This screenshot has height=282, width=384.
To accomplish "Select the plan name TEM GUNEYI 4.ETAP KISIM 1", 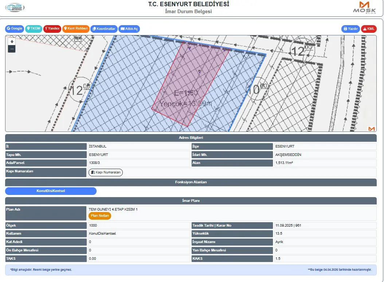I will point(113,209).
